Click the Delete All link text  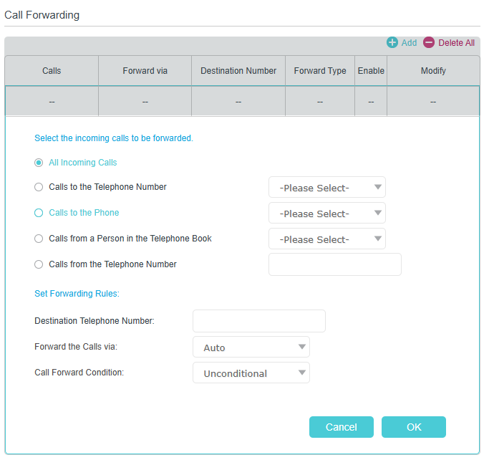coord(456,43)
